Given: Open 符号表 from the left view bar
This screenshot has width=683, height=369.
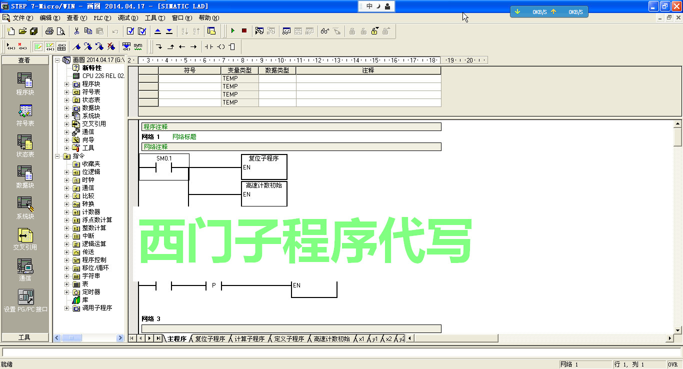Looking at the screenshot, I should coord(25,114).
